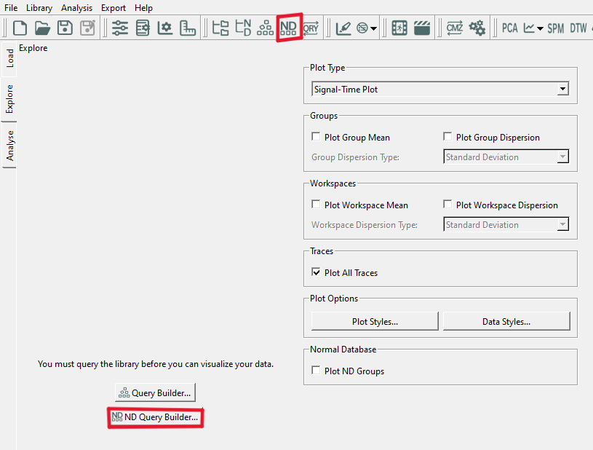This screenshot has width=593, height=450.
Task: Switch to the Analyse side tab
Action: tap(10, 146)
